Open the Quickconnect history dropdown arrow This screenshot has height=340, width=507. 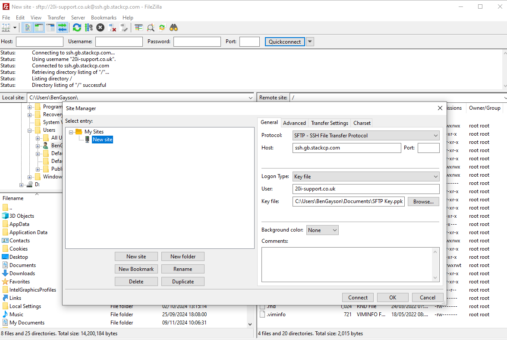coord(310,41)
